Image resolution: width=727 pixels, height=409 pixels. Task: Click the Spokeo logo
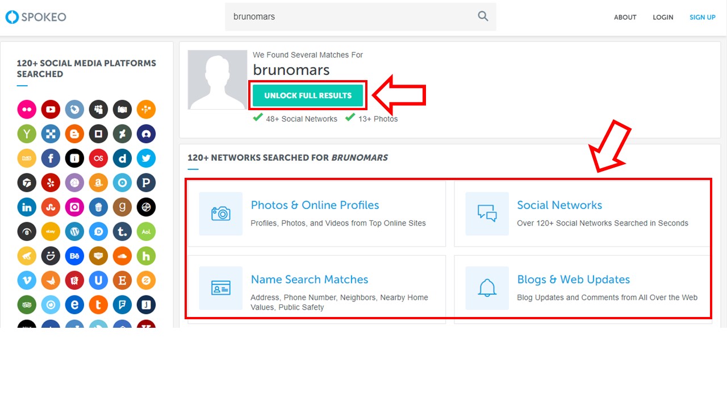pyautogui.click(x=36, y=17)
